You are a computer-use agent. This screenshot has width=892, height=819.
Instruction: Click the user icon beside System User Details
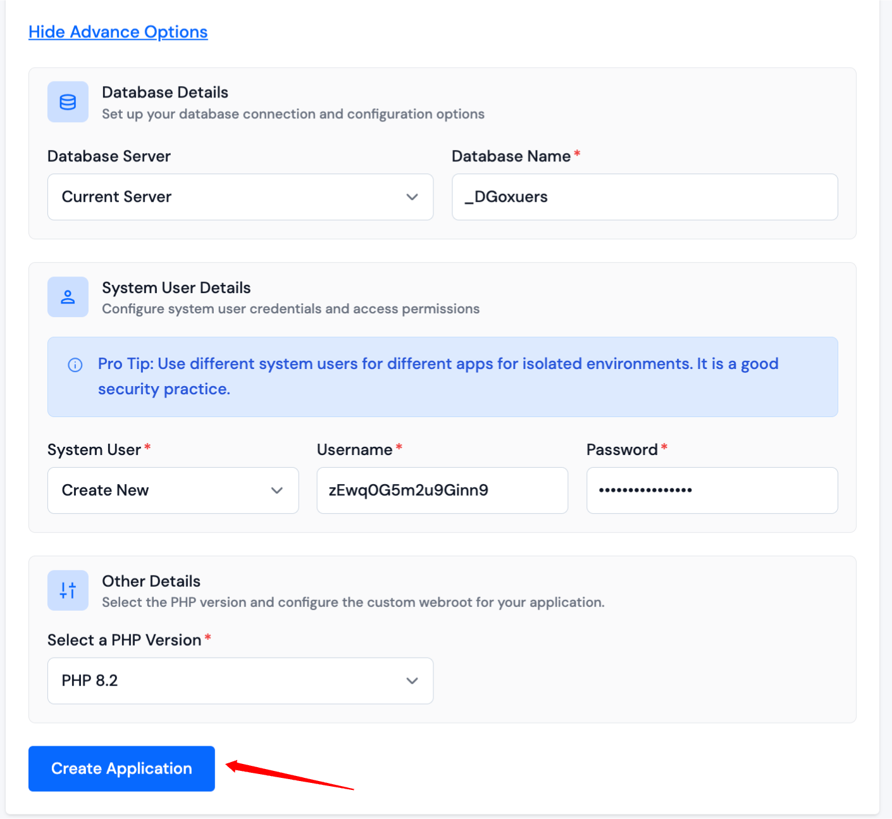click(68, 296)
